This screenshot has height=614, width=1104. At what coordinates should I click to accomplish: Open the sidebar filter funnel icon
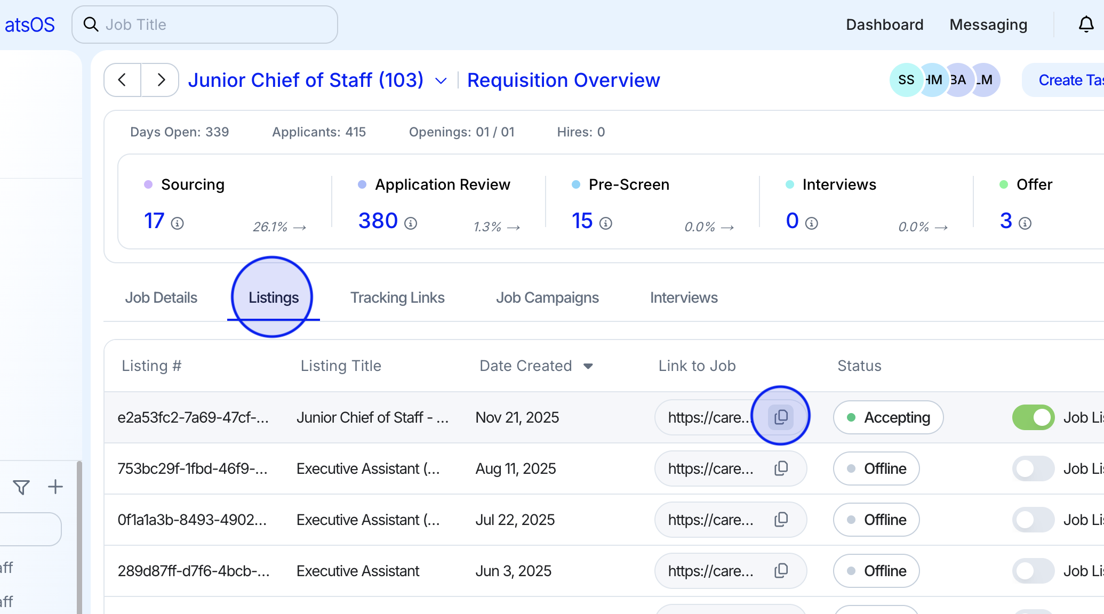tap(21, 487)
